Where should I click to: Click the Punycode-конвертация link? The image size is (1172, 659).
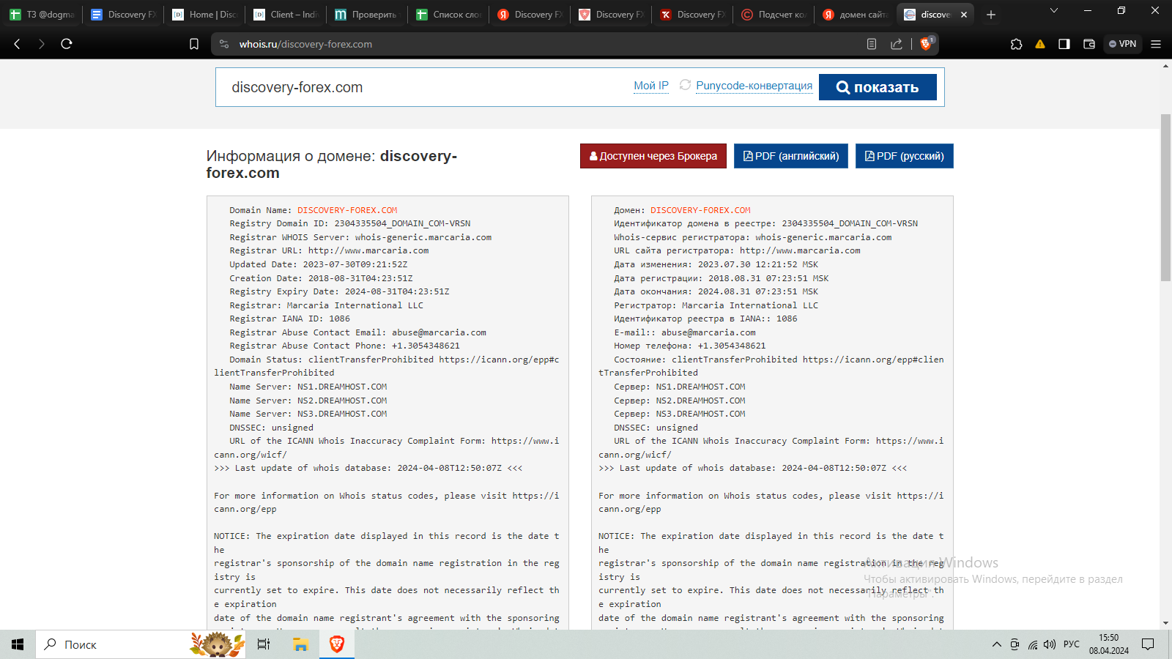[754, 86]
